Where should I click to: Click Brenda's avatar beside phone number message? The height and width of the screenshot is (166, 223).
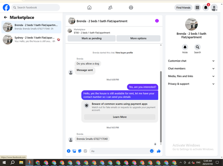tap(70, 139)
